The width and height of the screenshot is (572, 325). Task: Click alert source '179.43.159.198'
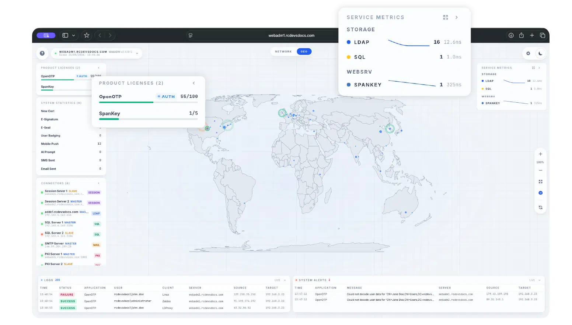pos(497,294)
